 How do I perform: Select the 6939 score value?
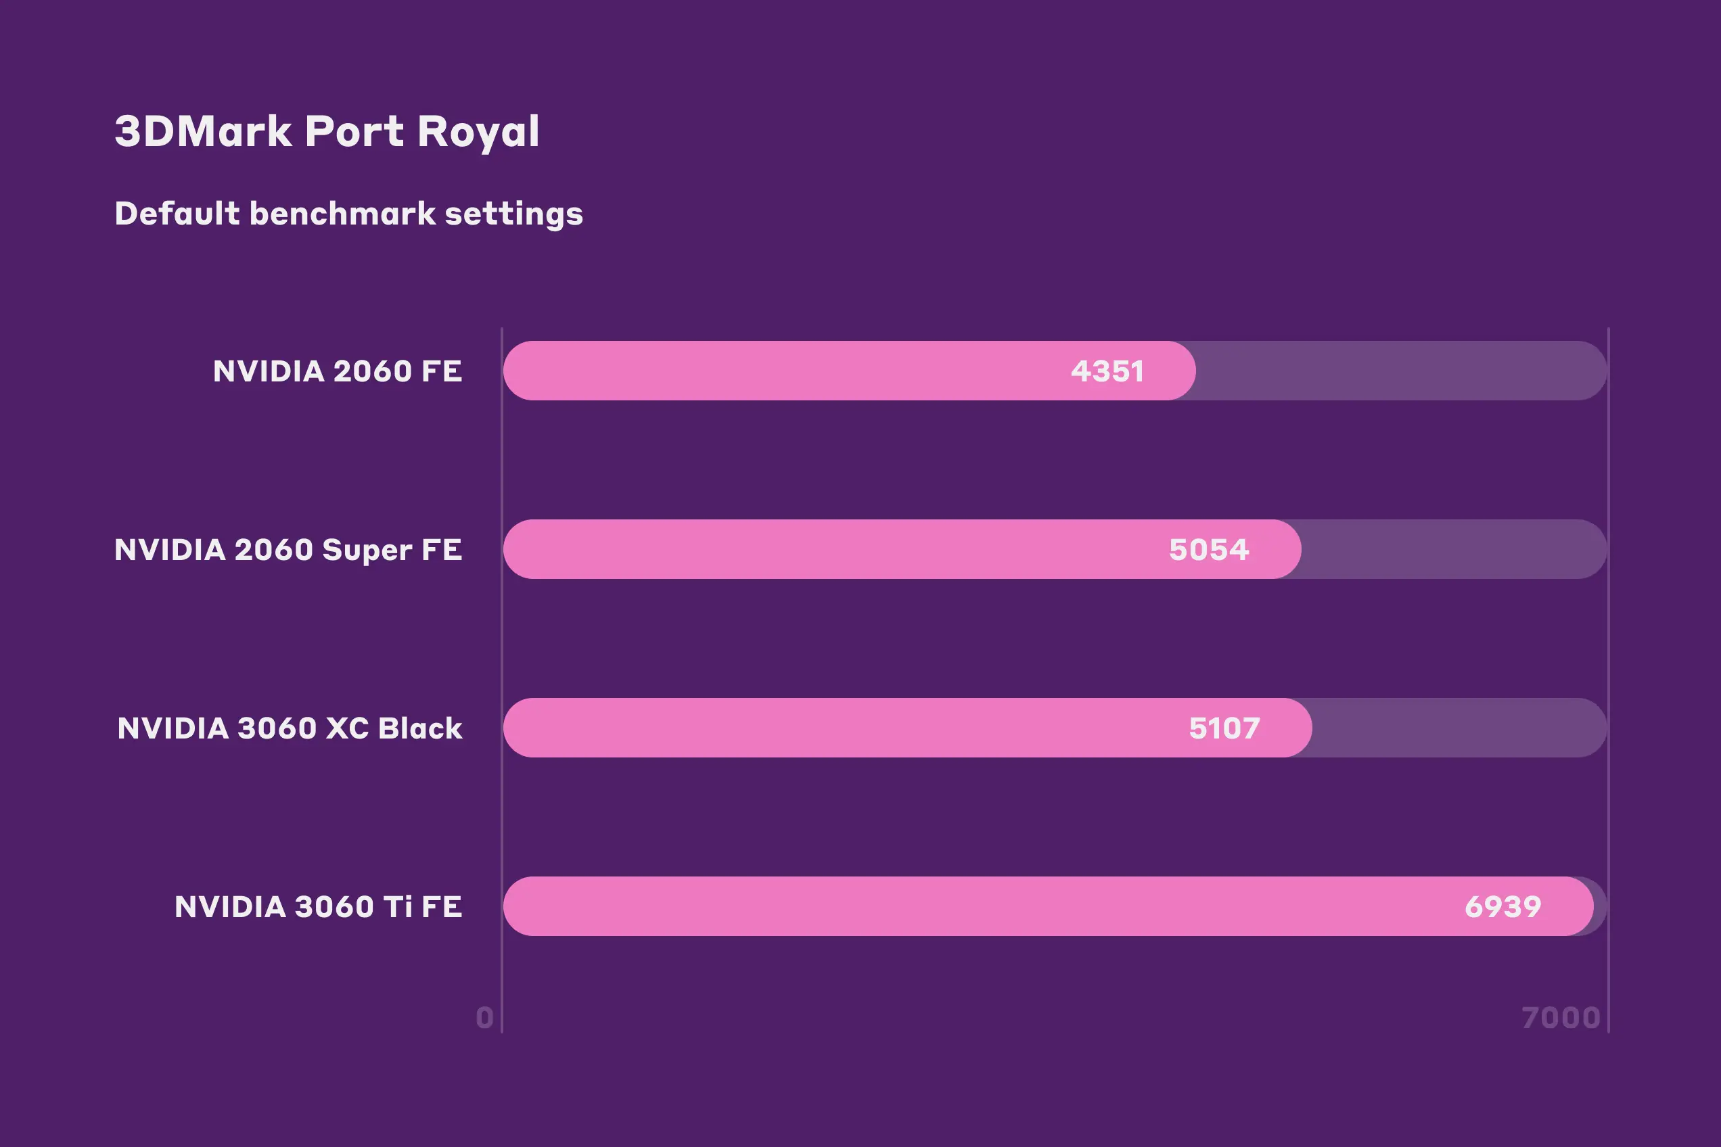(x=1503, y=906)
